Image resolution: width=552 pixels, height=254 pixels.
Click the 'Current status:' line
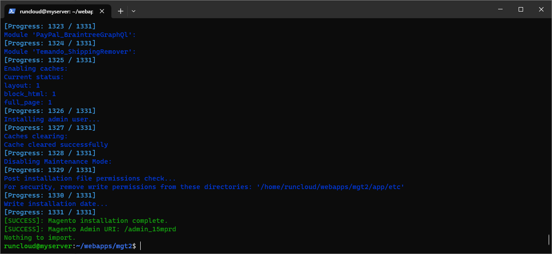tap(34, 77)
